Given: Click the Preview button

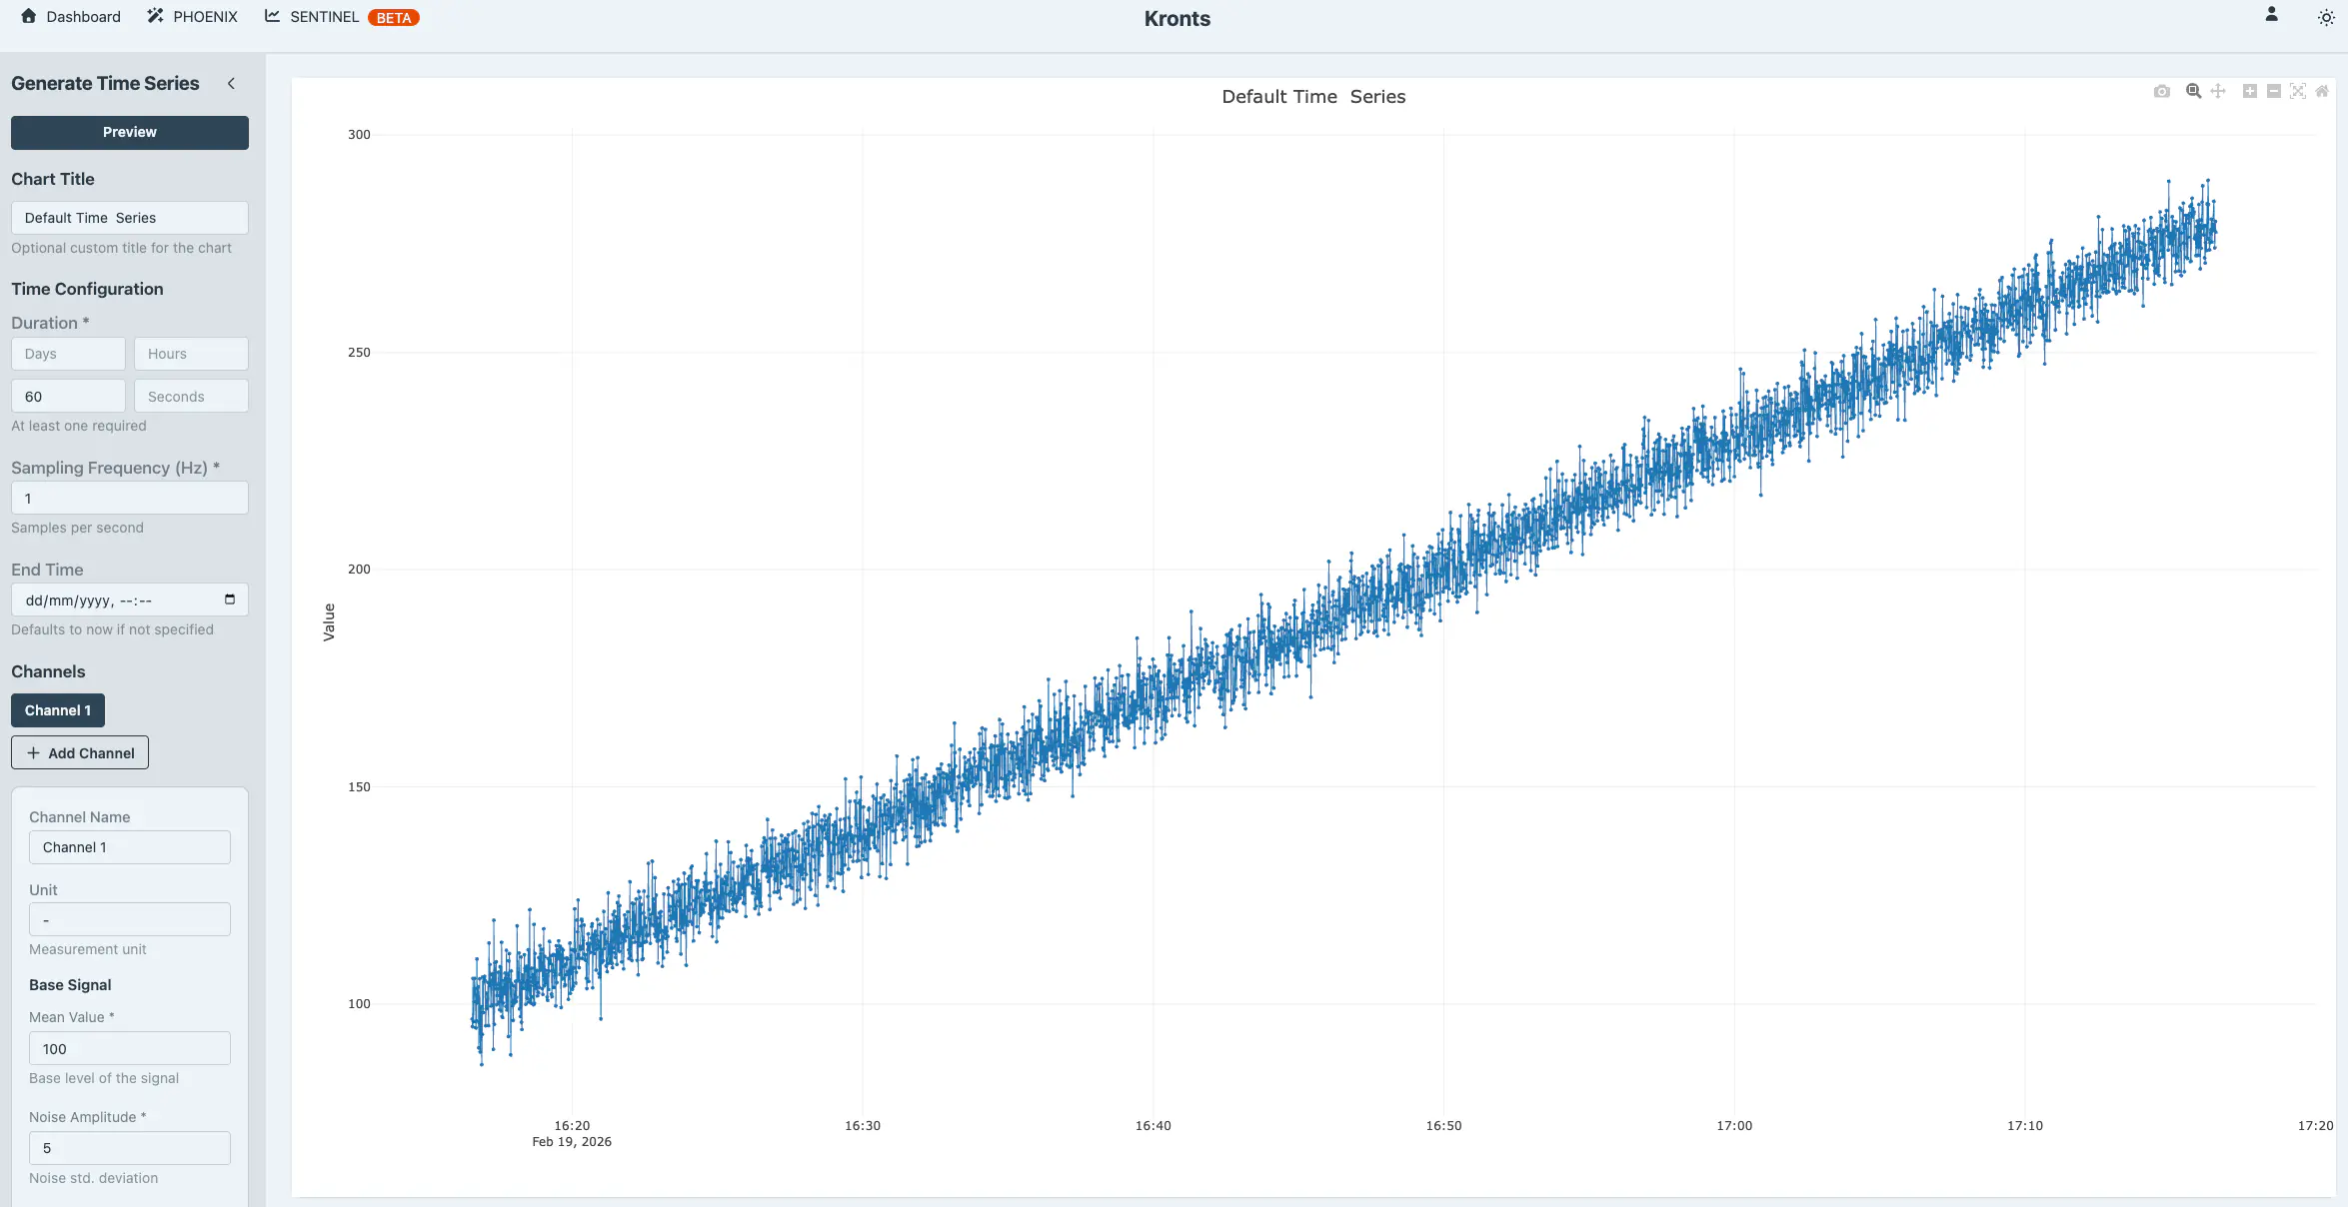Looking at the screenshot, I should (129, 132).
